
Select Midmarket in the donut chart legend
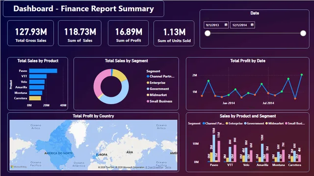pyautogui.click(x=157, y=95)
